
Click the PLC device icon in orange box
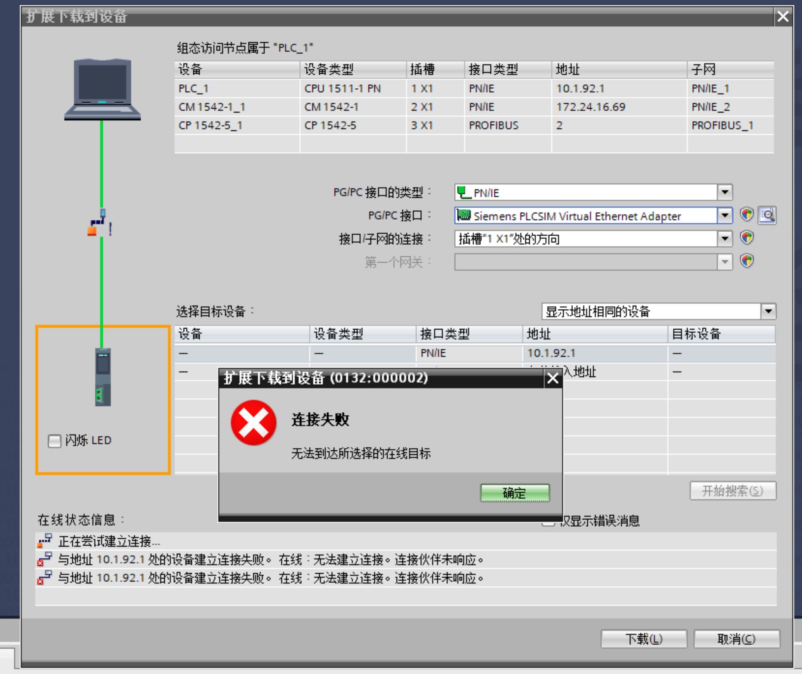103,377
